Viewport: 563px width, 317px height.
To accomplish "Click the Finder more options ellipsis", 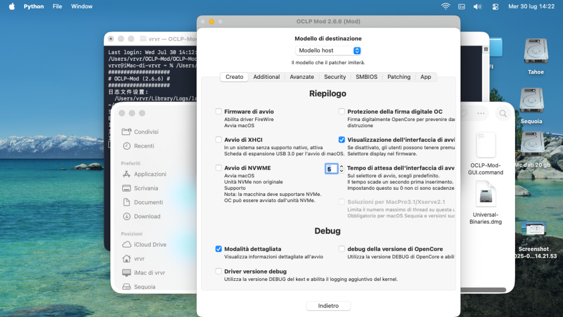I will coord(481,113).
